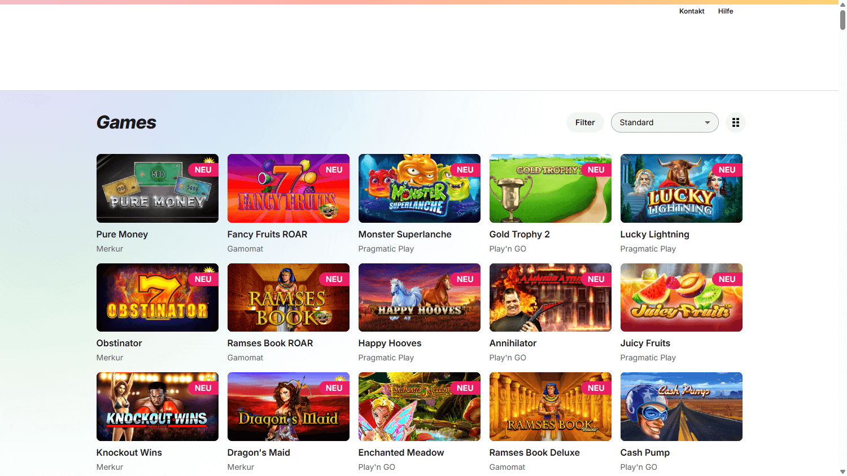
Task: Open the Hilfe page
Action: pyautogui.click(x=725, y=11)
